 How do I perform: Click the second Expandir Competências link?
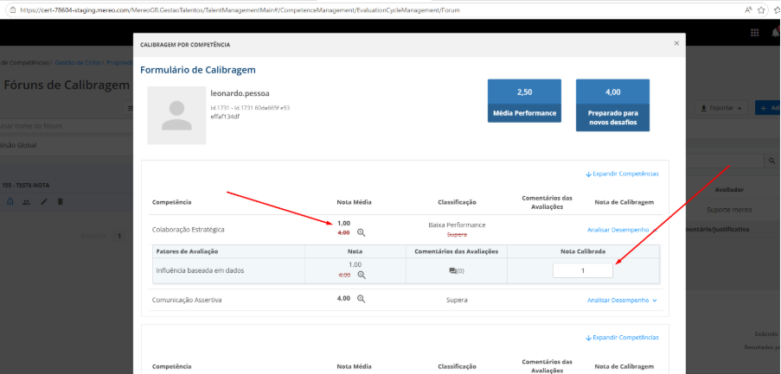point(622,338)
